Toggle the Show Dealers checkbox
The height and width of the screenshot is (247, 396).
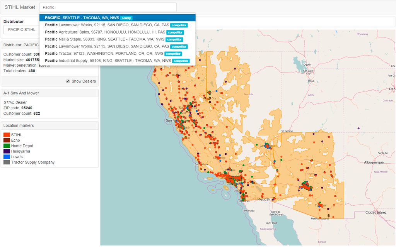(68, 81)
